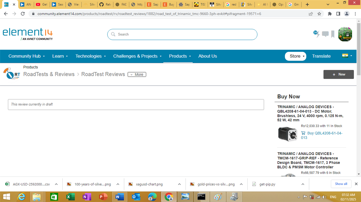
Task: Click the element14 logo
Action: [x=28, y=34]
